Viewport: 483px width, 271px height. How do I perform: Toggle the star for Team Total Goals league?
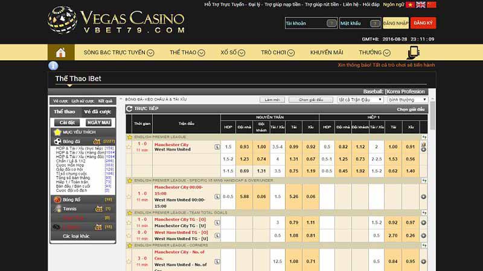click(x=129, y=213)
